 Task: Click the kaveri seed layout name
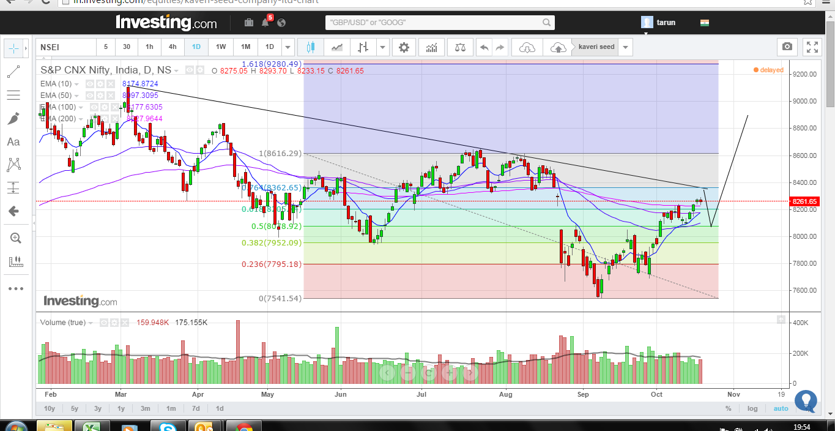click(x=596, y=47)
